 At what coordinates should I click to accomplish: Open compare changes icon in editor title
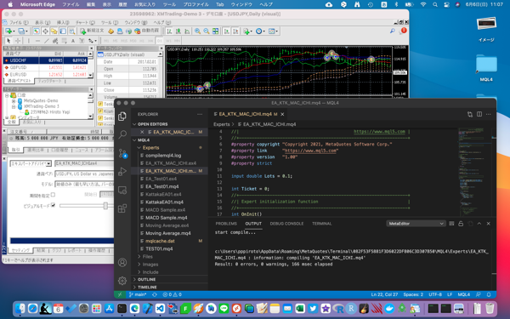click(x=470, y=114)
